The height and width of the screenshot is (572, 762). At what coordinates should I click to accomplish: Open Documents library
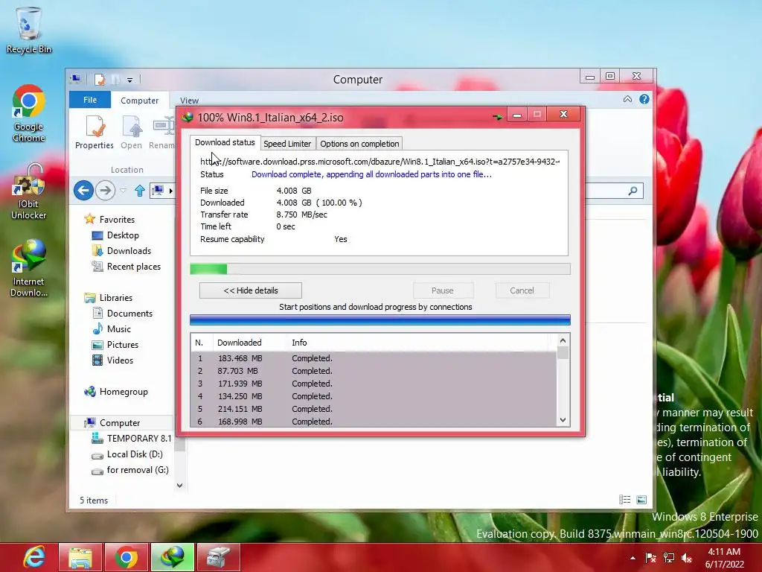pos(129,314)
